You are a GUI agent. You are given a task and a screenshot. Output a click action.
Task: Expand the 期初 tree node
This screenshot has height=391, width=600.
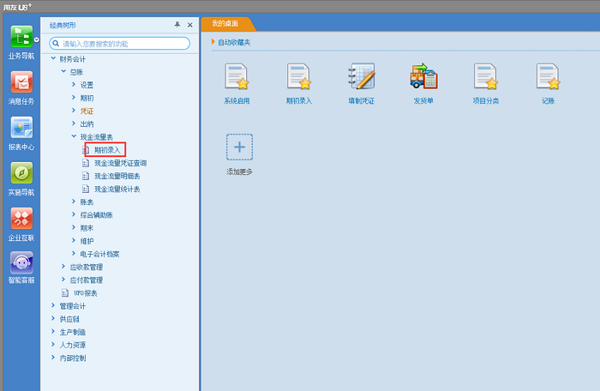74,98
